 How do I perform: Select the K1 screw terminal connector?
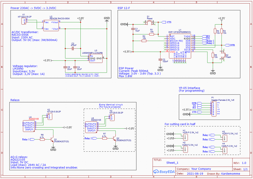24,21
